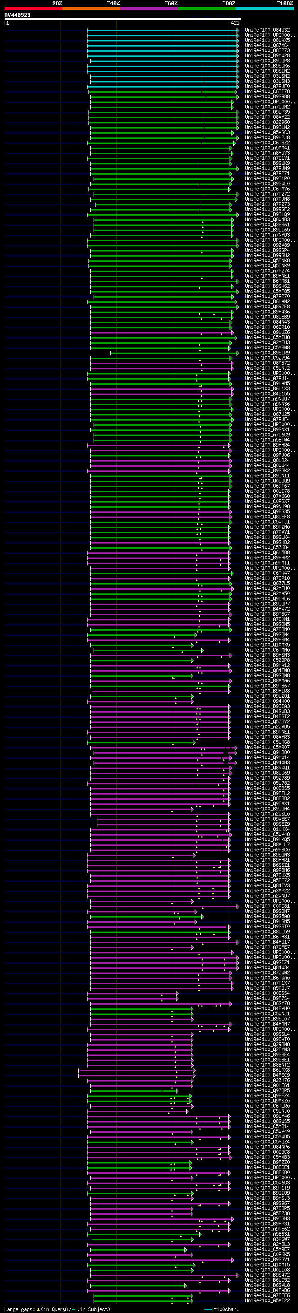Screen dimensions: 298x1313
Task: Click the green ~80% identity color segment
Action: (207, 8)
